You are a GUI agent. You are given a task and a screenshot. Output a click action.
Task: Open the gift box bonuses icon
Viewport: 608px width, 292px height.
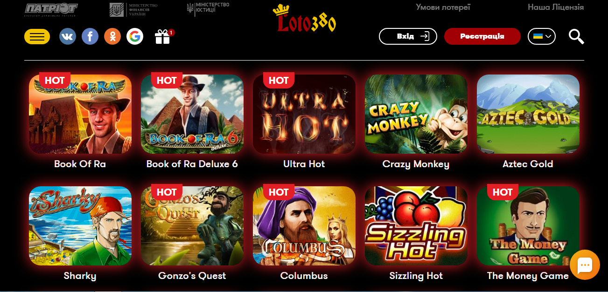point(163,36)
